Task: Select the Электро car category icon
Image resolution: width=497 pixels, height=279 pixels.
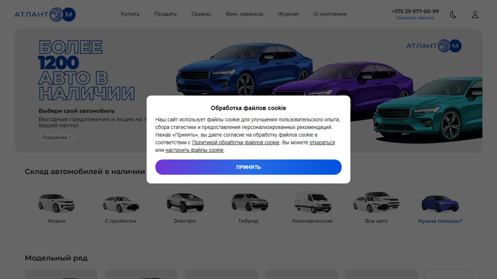Action: pos(184,203)
